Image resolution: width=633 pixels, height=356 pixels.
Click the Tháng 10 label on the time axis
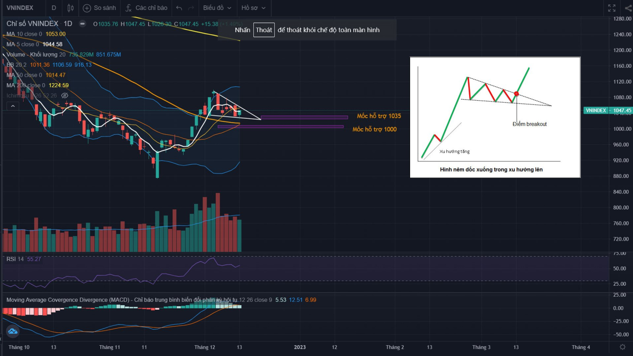tap(19, 347)
